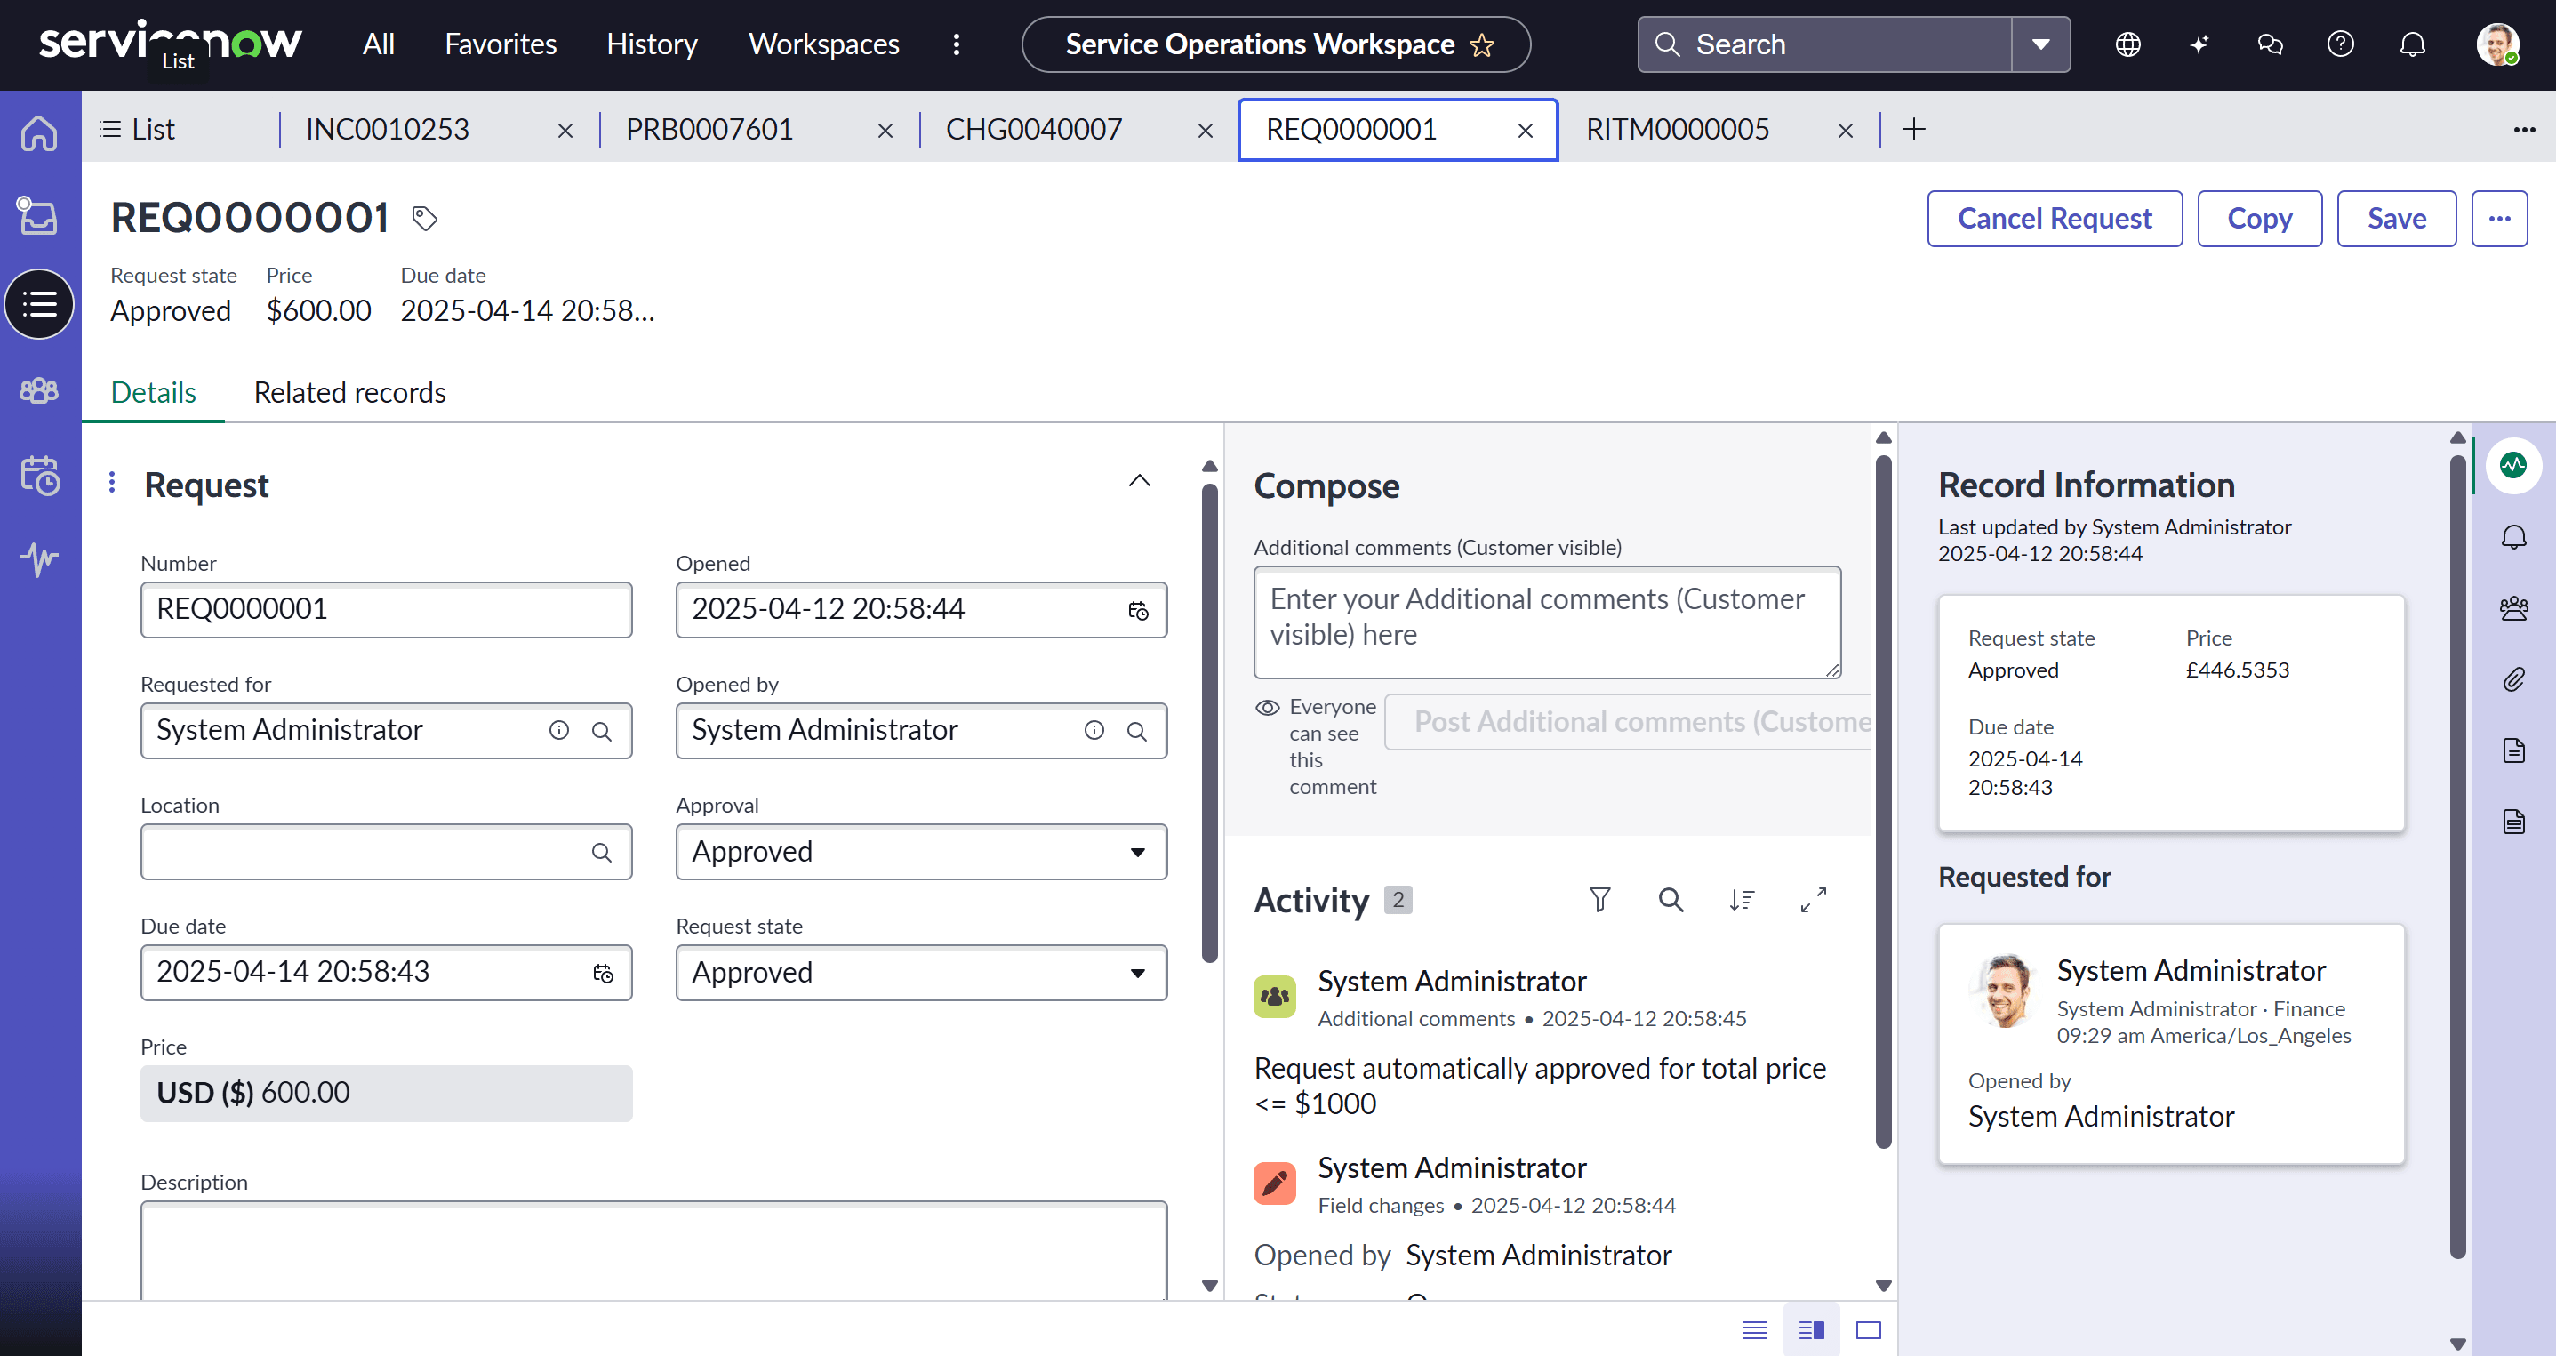Open Home from the left navigation rail
Image resolution: width=2556 pixels, height=1356 pixels.
click(40, 131)
